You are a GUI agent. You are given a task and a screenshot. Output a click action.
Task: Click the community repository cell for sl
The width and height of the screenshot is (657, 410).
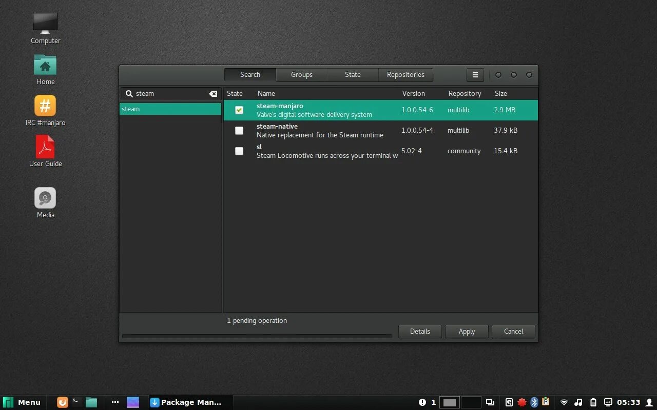(x=464, y=151)
